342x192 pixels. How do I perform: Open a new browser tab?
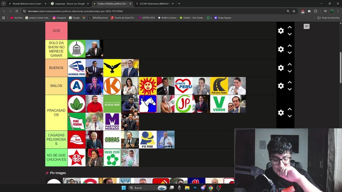[x=179, y=4]
